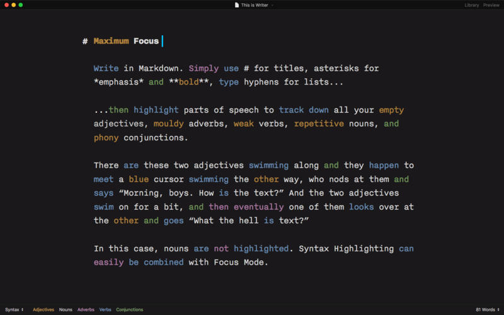Click the orange adjective 'phony'
The image size is (504, 315).
[x=106, y=138]
